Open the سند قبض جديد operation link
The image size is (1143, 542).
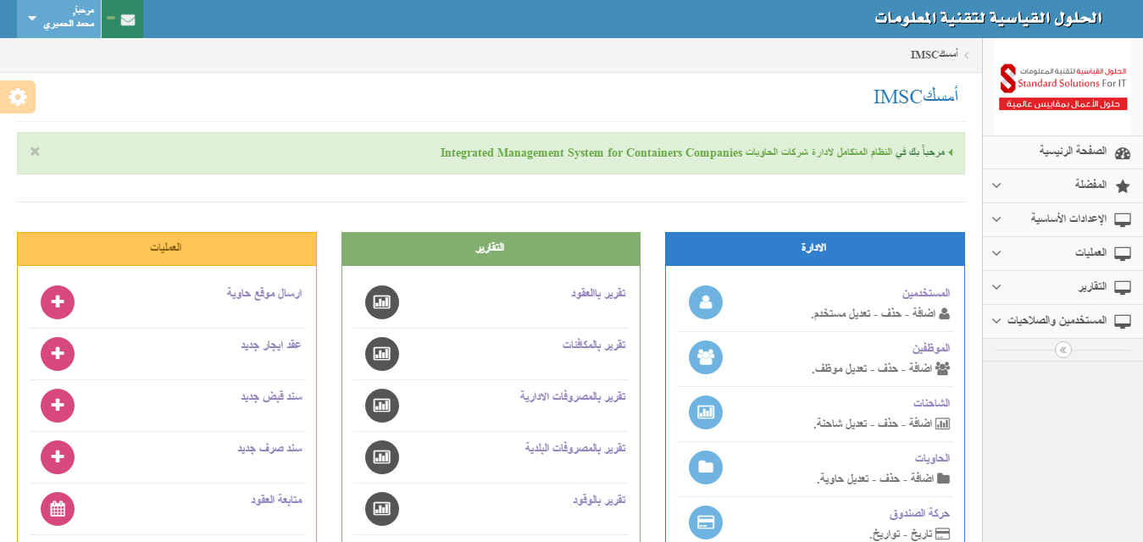(x=271, y=397)
